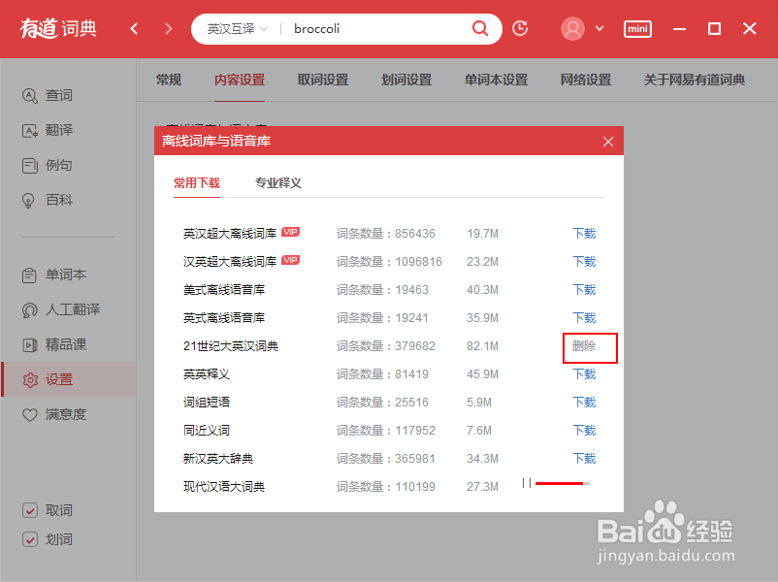Open 百科 in the sidebar

pyautogui.click(x=48, y=200)
